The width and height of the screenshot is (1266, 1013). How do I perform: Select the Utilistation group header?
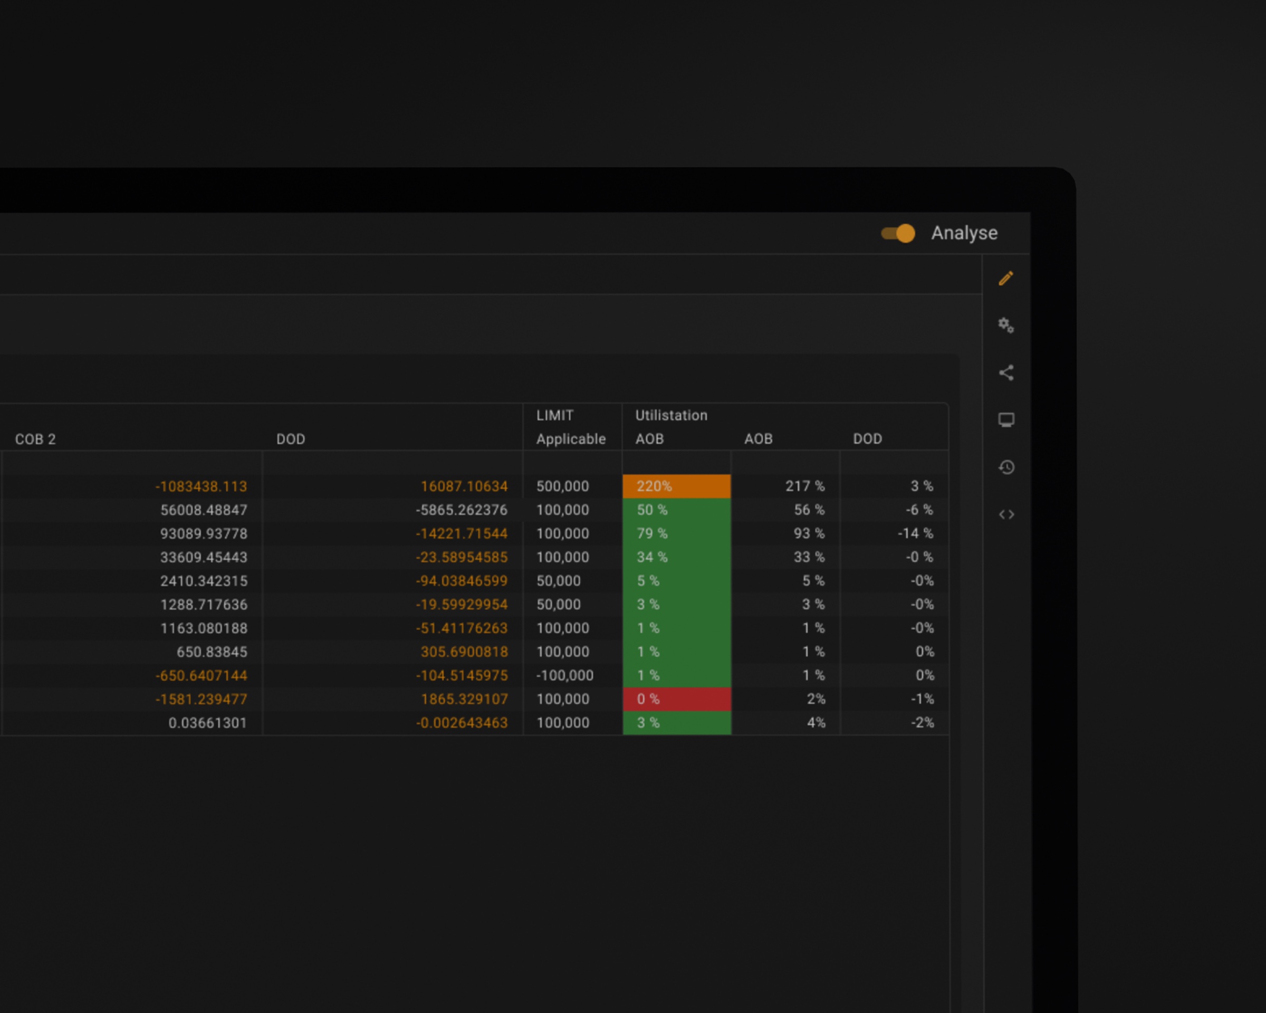click(671, 415)
